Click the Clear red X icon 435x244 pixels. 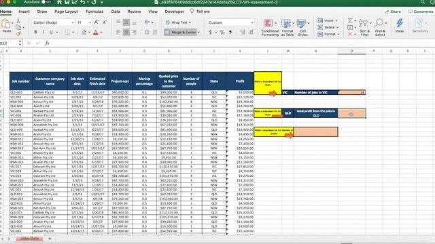[x=350, y=34]
